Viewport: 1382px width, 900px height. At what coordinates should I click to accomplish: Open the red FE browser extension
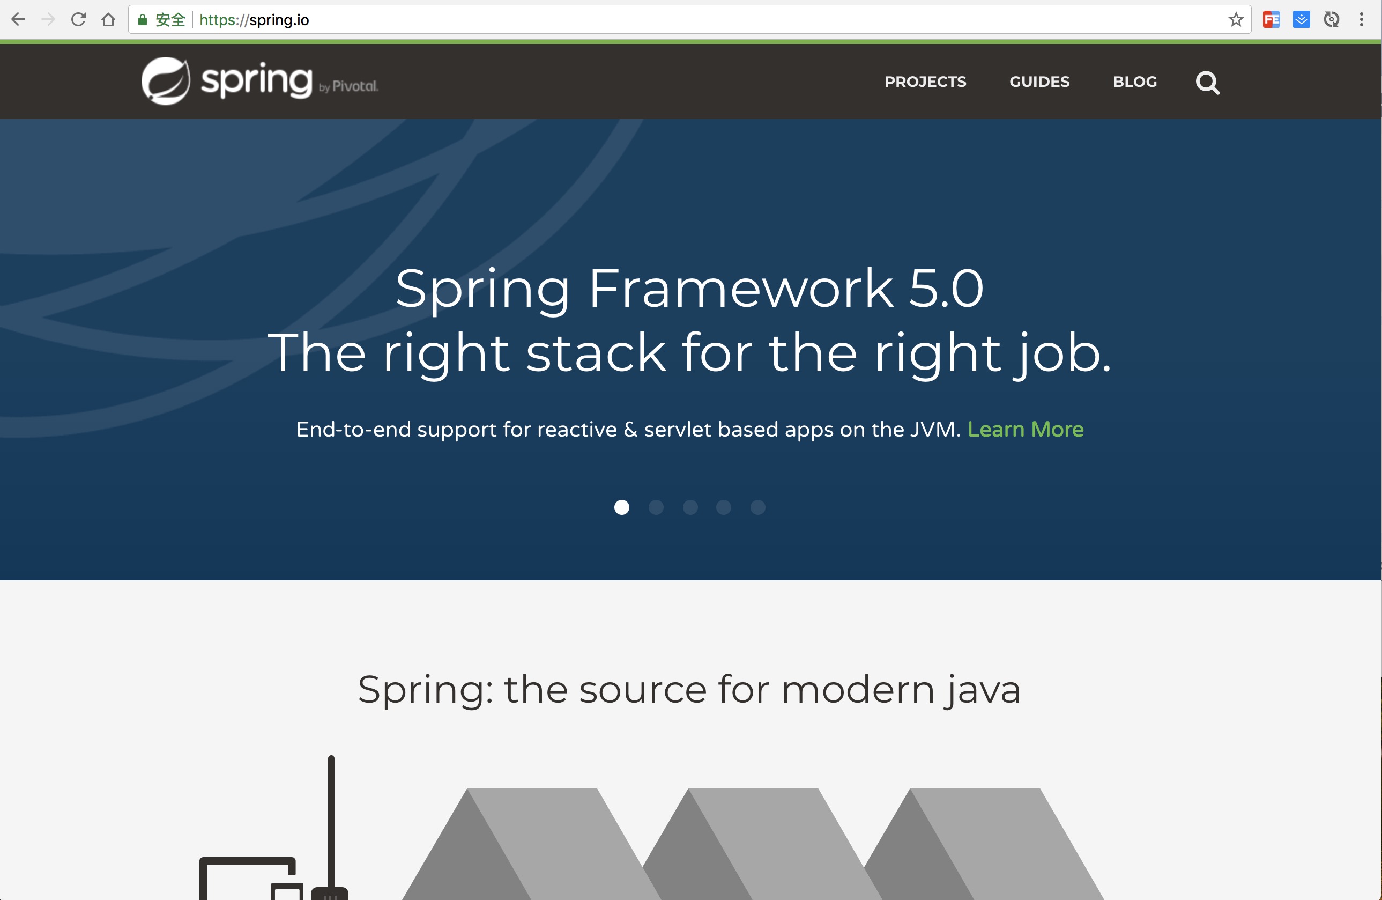coord(1271,20)
